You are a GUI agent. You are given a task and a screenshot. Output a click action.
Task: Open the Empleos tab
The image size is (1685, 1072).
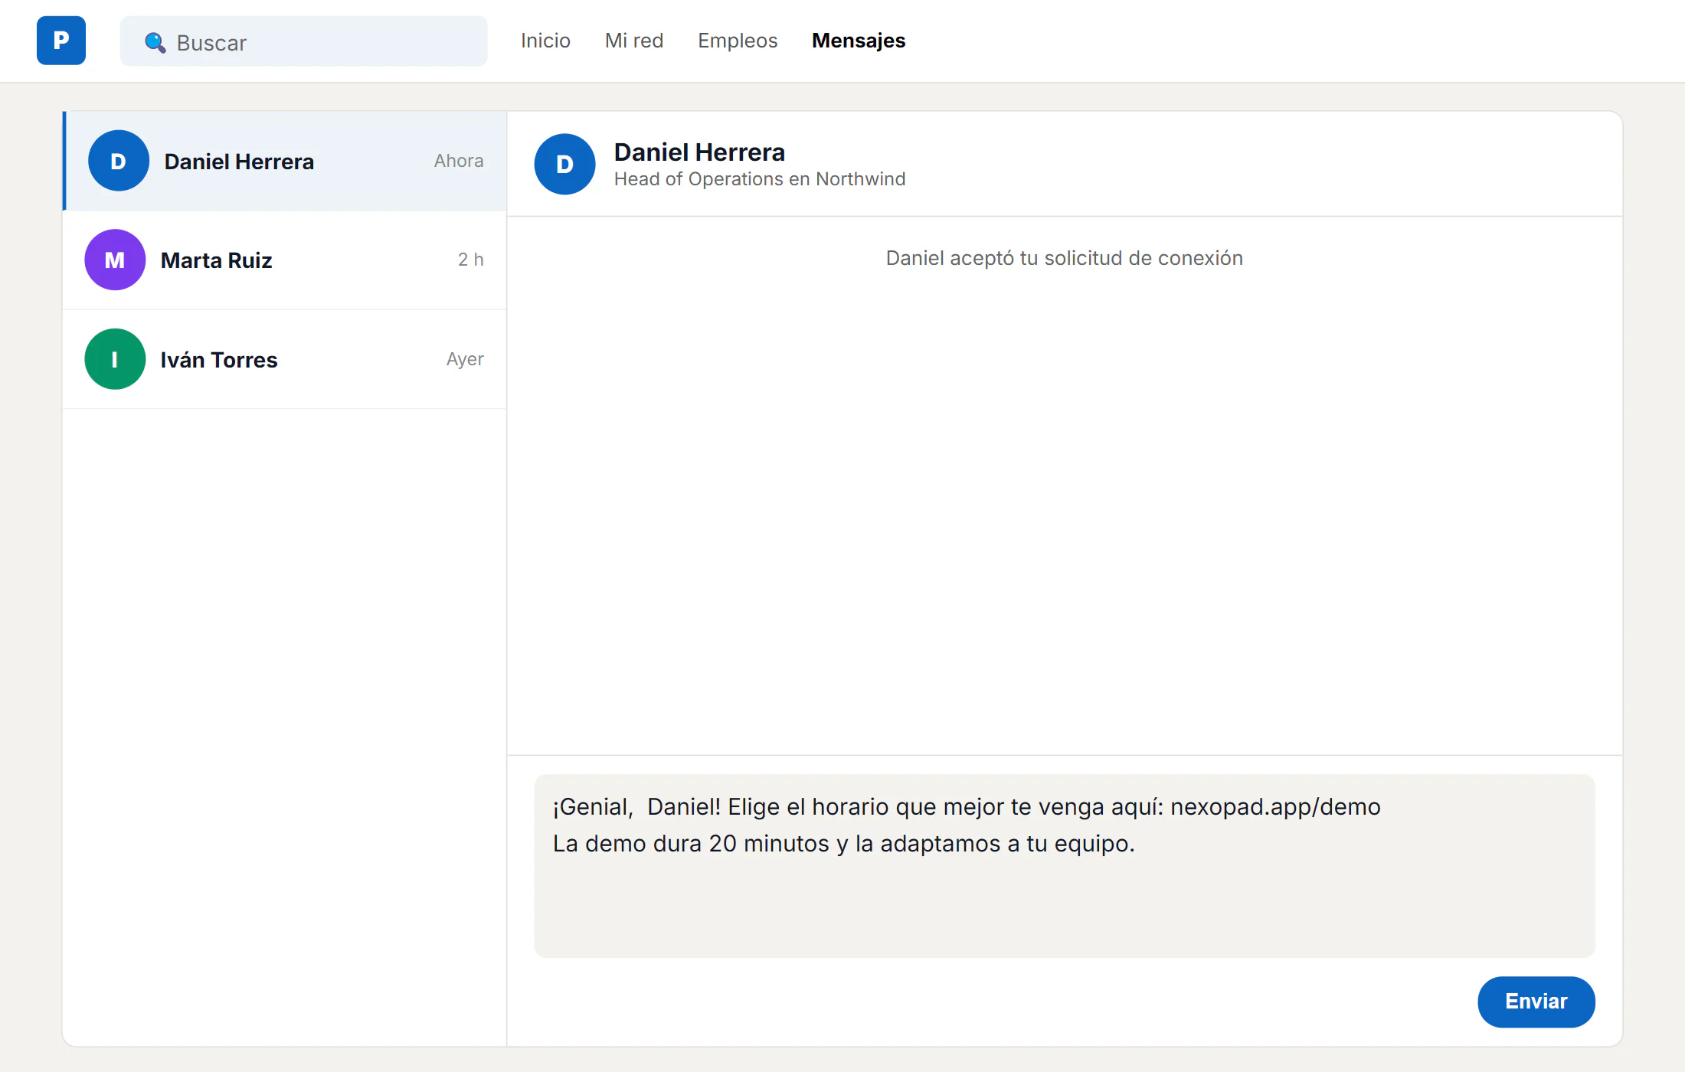point(738,41)
